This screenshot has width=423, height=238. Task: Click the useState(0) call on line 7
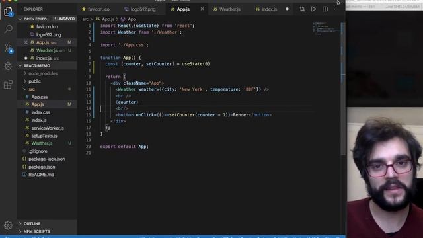point(196,64)
